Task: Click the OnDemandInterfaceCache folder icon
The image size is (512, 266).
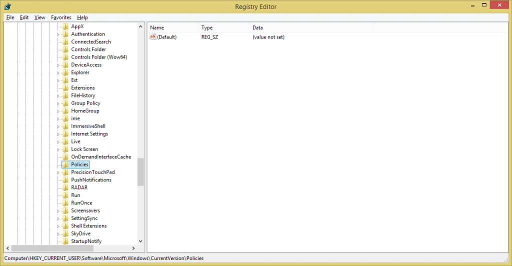Action: [65, 156]
